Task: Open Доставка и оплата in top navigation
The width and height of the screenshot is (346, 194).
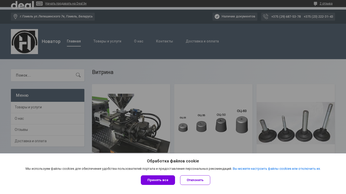Action: 202,41
